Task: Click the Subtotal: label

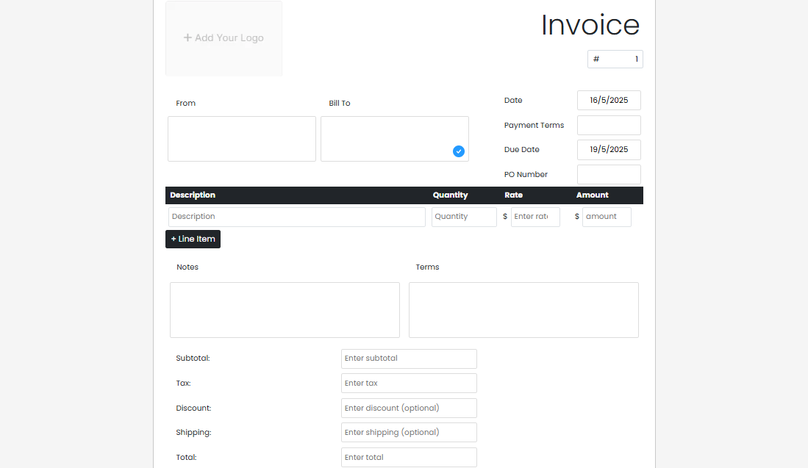Action: tap(193, 359)
